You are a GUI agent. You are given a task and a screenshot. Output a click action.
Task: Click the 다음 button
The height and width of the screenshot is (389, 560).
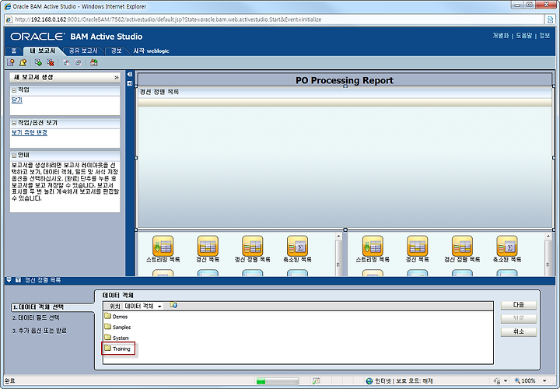519,305
